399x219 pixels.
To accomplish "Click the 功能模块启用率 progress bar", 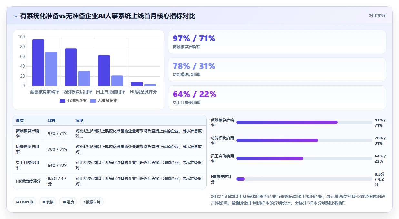I will click(x=304, y=140).
